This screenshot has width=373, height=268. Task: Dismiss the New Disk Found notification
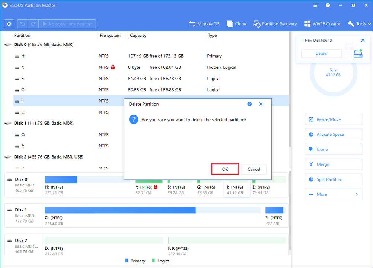tap(363, 41)
